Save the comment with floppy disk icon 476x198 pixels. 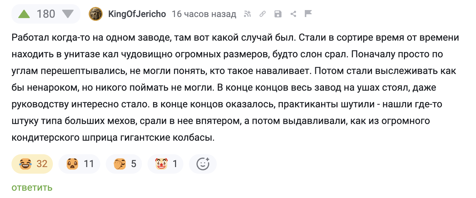click(278, 14)
